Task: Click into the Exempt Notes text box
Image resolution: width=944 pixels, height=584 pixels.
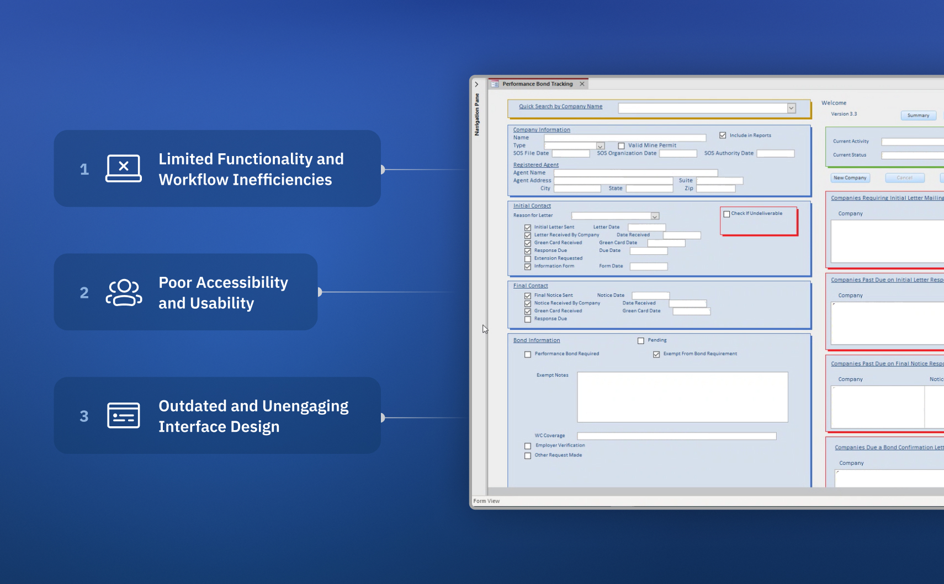Action: (682, 397)
